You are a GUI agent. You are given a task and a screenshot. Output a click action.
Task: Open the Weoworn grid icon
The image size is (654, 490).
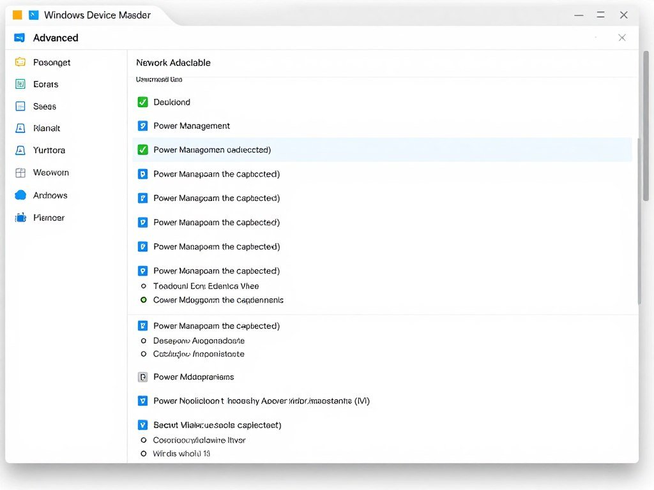(20, 173)
